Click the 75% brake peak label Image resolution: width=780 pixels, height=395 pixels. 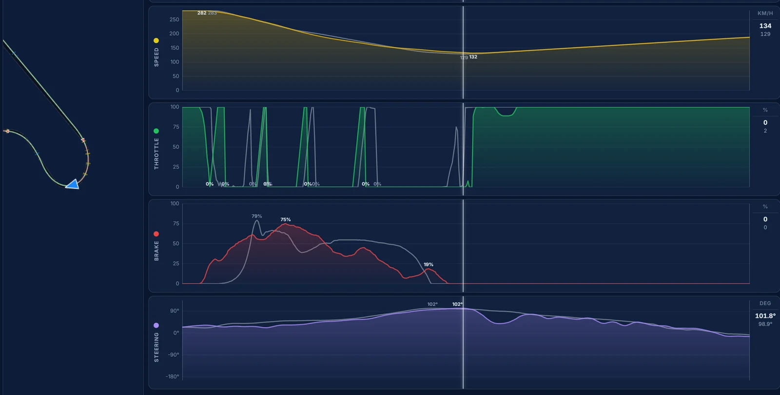coord(285,219)
